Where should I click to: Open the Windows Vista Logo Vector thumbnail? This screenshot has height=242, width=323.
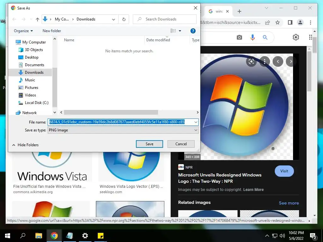[131, 166]
